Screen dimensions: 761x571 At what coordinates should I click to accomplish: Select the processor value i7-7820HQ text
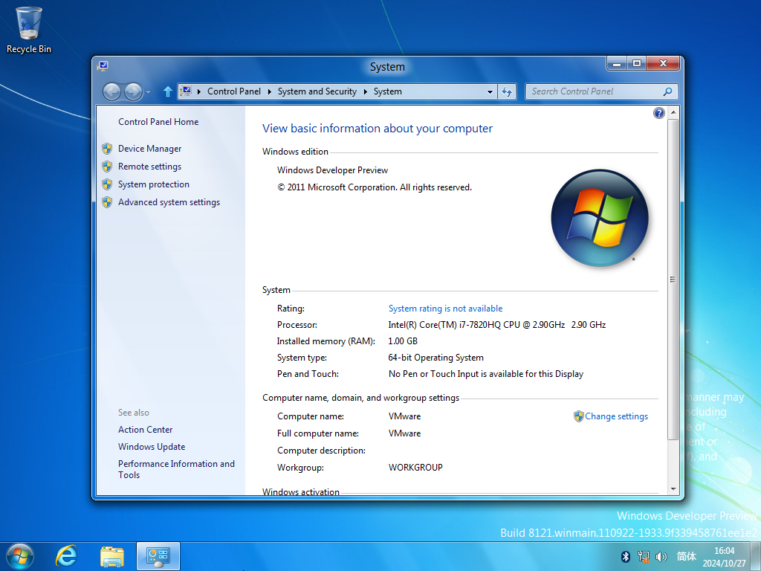click(x=497, y=325)
